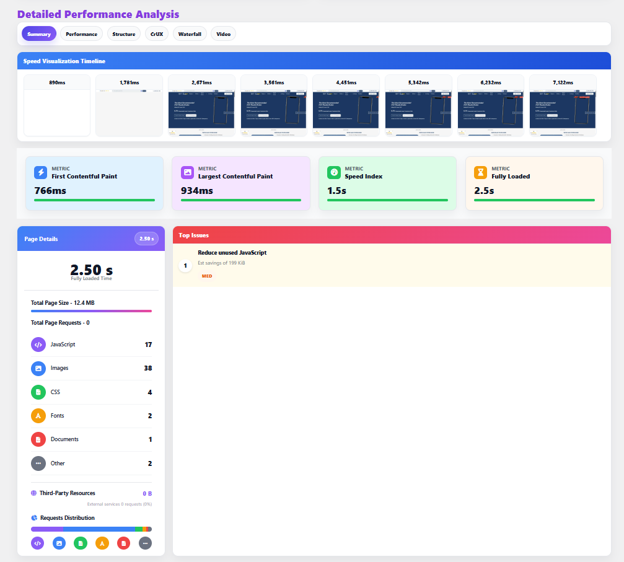The height and width of the screenshot is (562, 624).
Task: Click the Reduce unused JavaScript issue
Action: 232,253
